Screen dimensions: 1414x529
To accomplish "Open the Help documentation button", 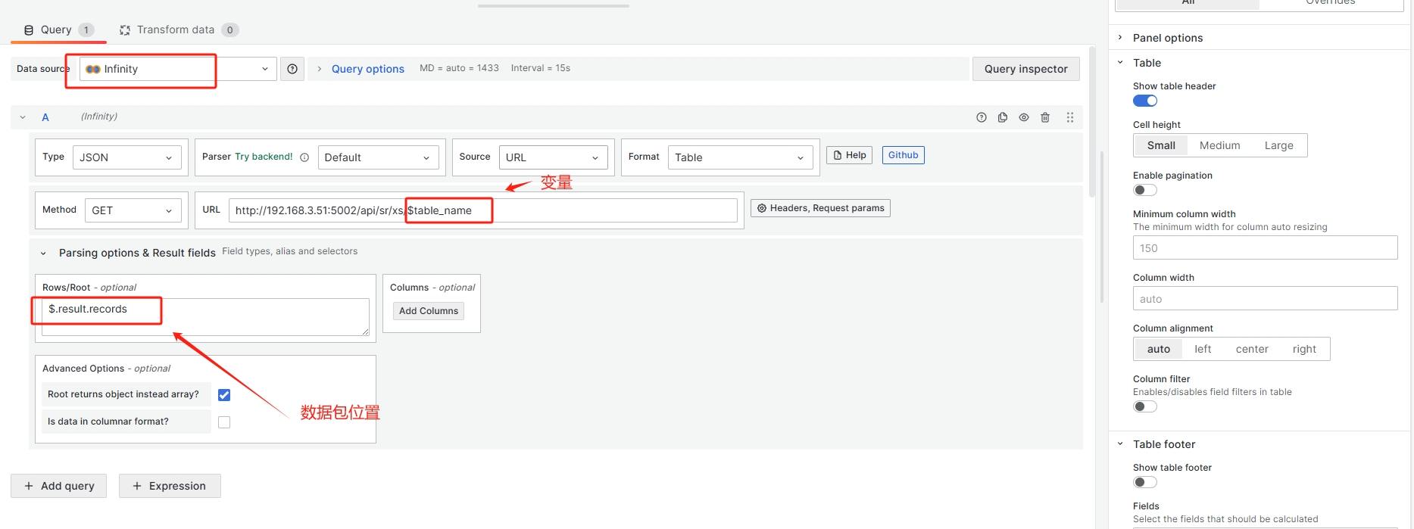I will [849, 155].
